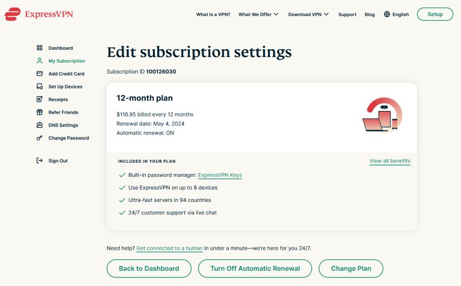Click the Add Credit Card icon
461x286 pixels.
click(39, 74)
